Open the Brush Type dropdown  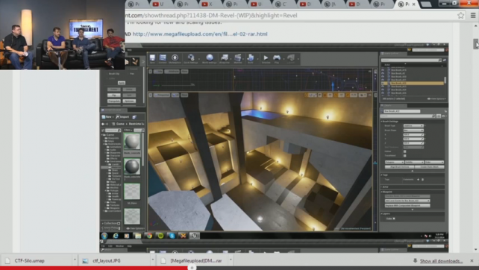click(413, 126)
